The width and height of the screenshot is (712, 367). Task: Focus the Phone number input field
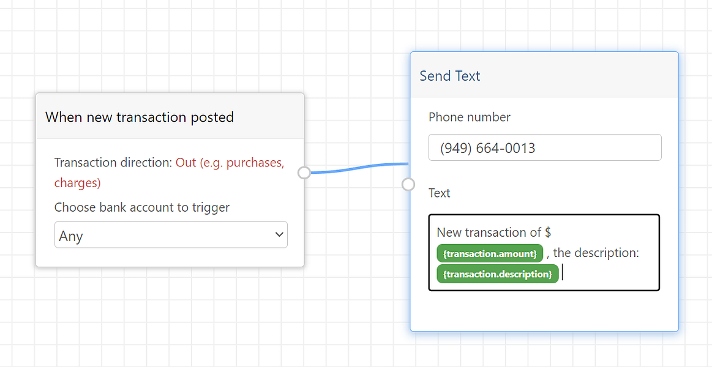click(x=544, y=148)
